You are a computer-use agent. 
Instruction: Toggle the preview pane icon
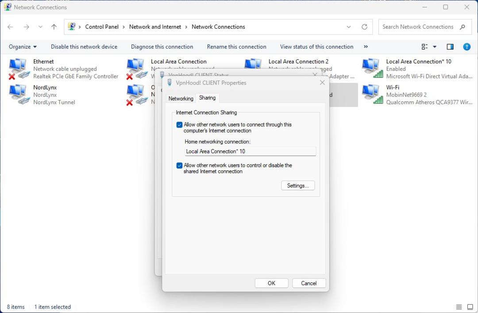tap(450, 46)
